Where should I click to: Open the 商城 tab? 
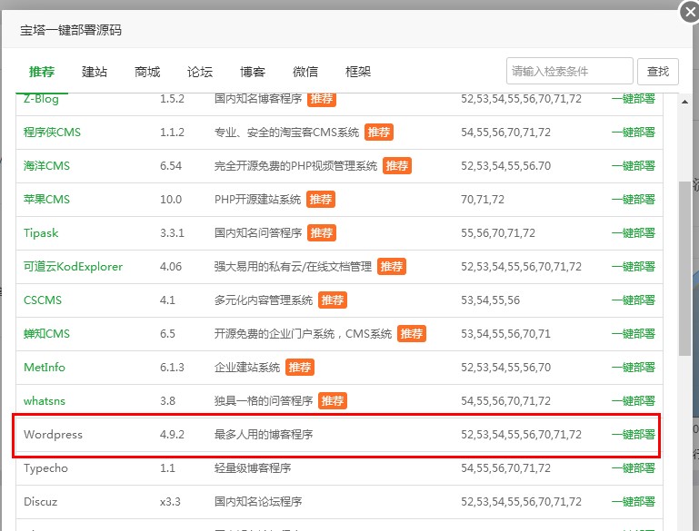pyautogui.click(x=147, y=72)
